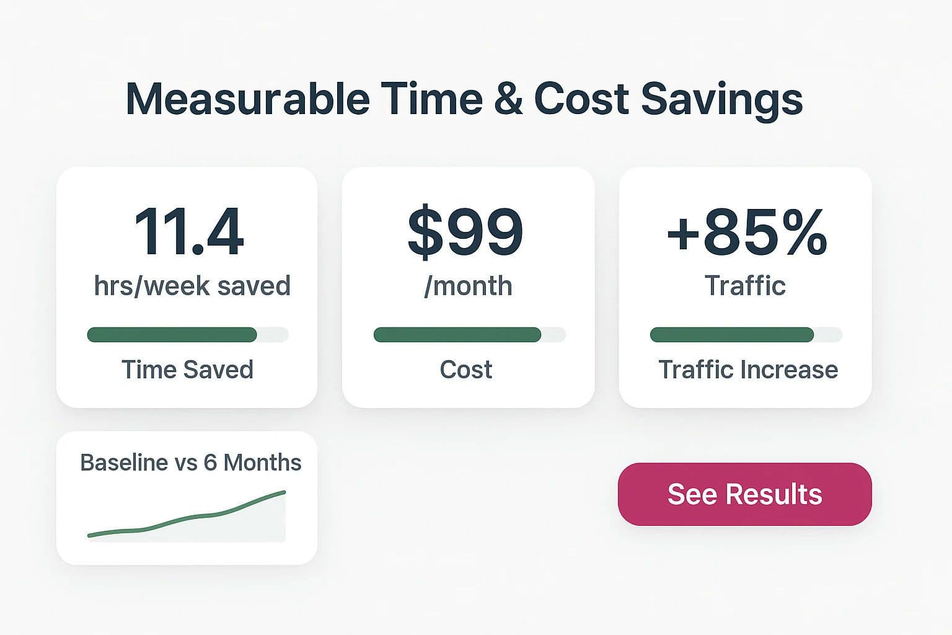This screenshot has width=952, height=635.
Task: Select the $99 statistic value
Action: [467, 233]
